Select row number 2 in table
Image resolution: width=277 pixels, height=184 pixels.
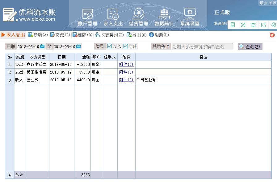click(x=10, y=72)
